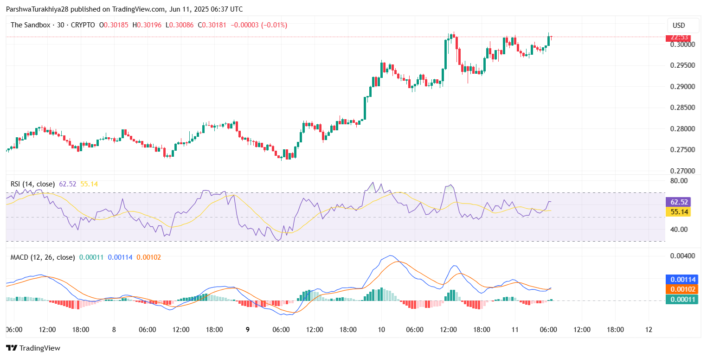This screenshot has height=358, width=707.
Task: Click the 10 date label on time axis
Action: [381, 330]
